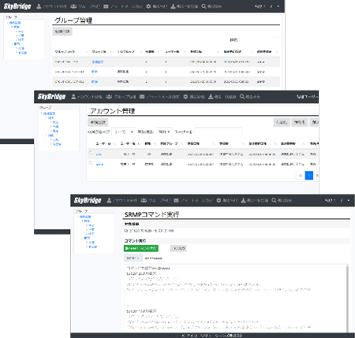Select page 1 in account list pagination
The height and width of the screenshot is (338, 355).
(x=309, y=176)
